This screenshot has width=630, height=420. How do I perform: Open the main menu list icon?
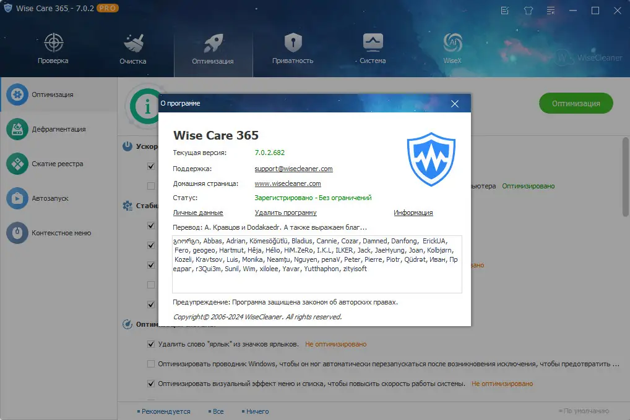pos(551,10)
